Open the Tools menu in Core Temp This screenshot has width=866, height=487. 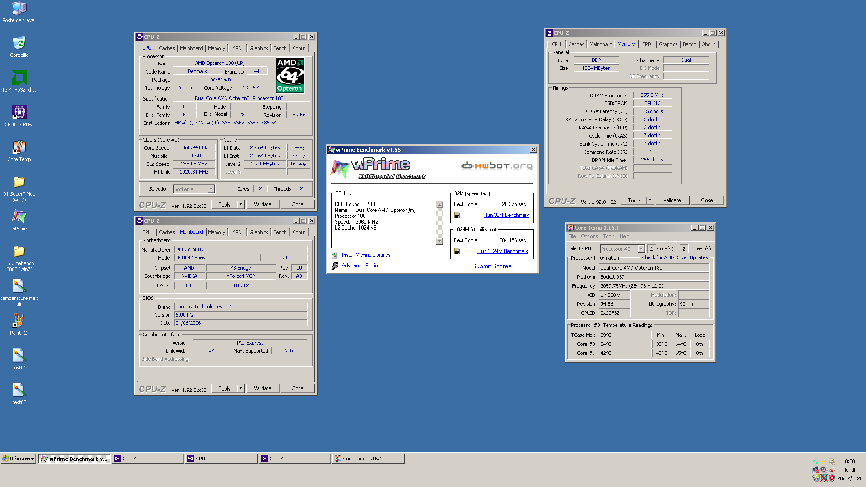(608, 236)
